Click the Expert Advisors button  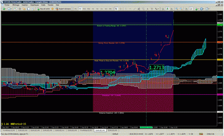pyautogui.click(x=63, y=9)
